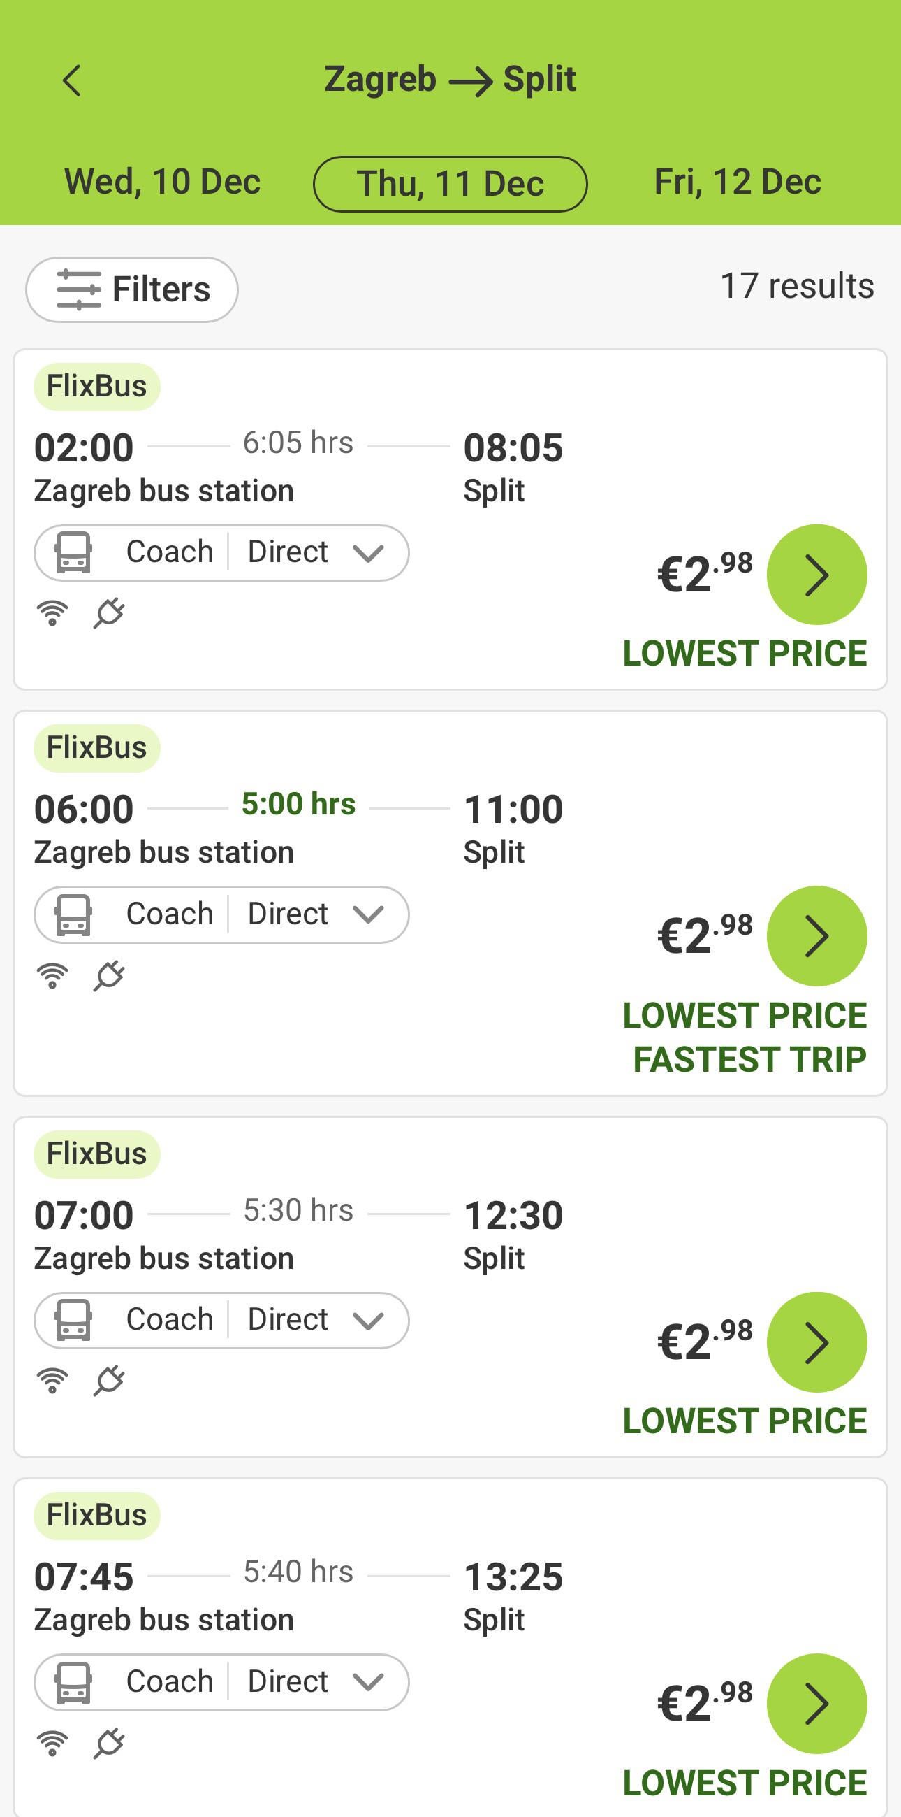Select the 06:00 trip arrow button

pos(816,935)
